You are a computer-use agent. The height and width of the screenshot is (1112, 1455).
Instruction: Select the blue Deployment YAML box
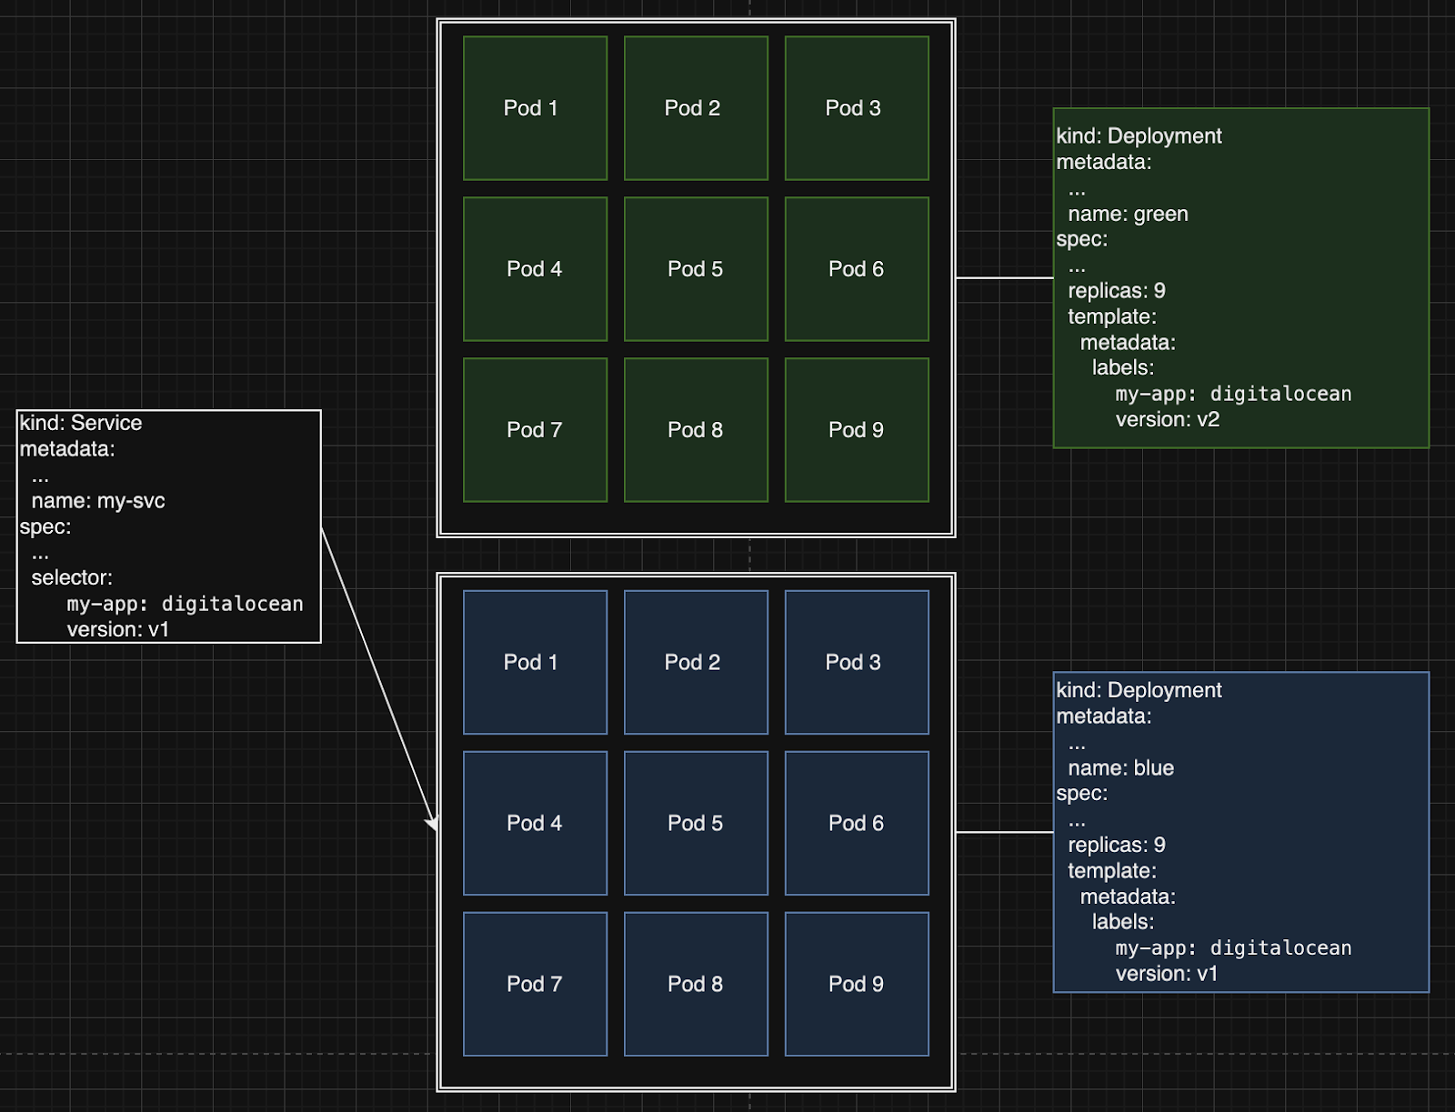point(1240,832)
